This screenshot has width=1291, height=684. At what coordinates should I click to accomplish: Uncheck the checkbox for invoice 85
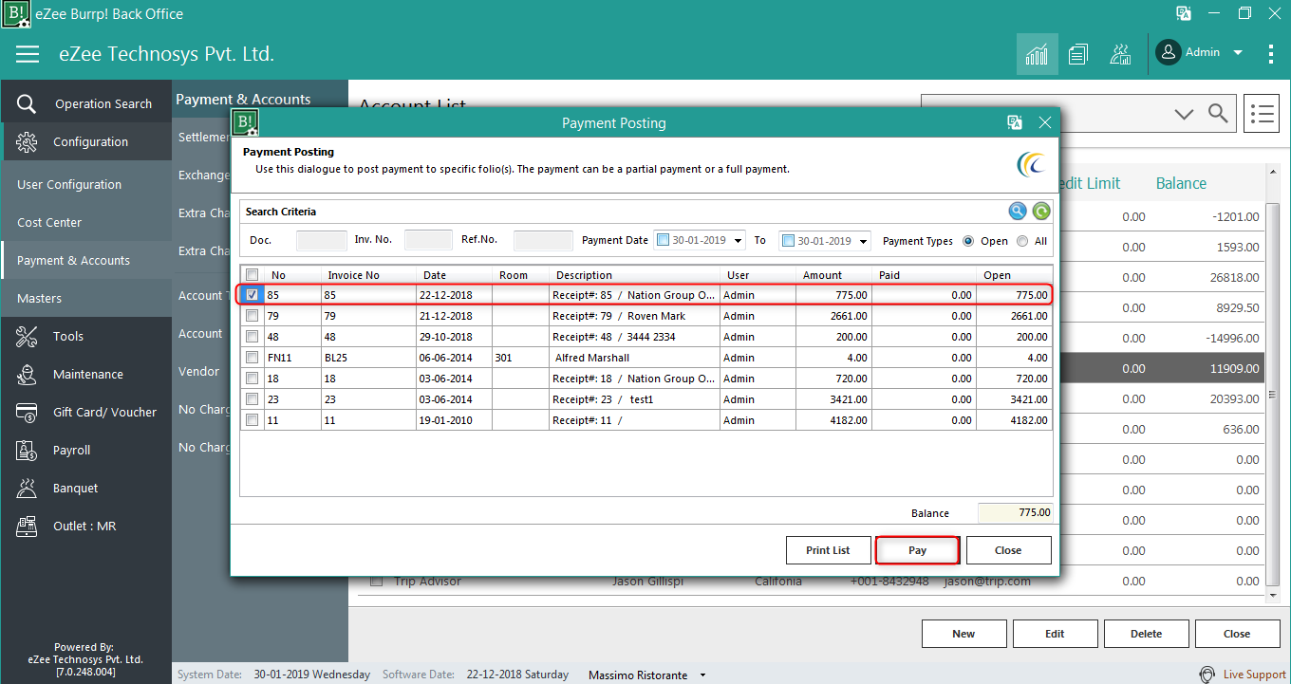coord(252,295)
